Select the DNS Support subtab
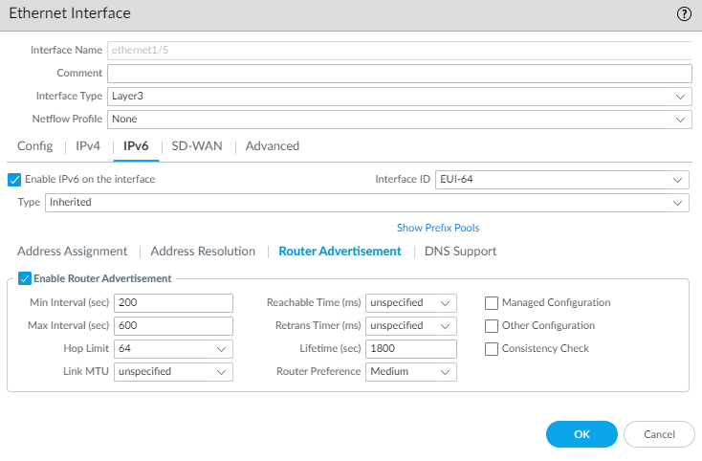This screenshot has height=461, width=702. tap(460, 252)
